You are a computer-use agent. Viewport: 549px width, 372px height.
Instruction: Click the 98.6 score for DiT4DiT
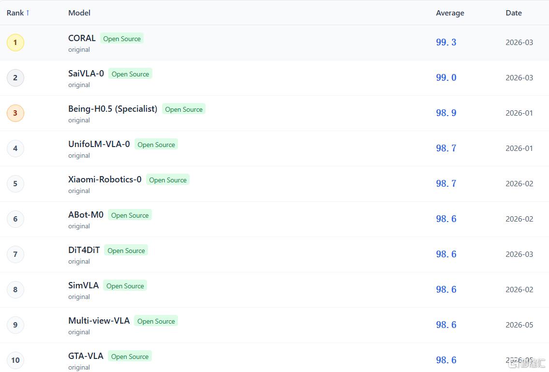click(x=446, y=254)
